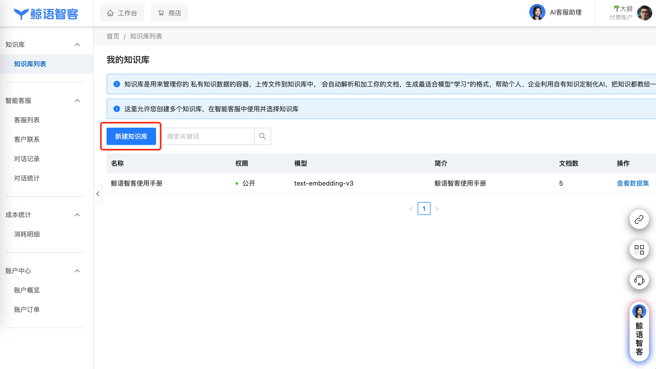656x369 pixels.
Task: Go to next page arrow in pagination
Action: pos(437,209)
